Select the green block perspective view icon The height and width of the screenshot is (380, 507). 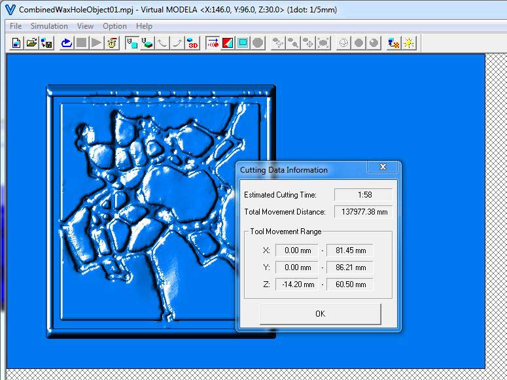(x=147, y=43)
